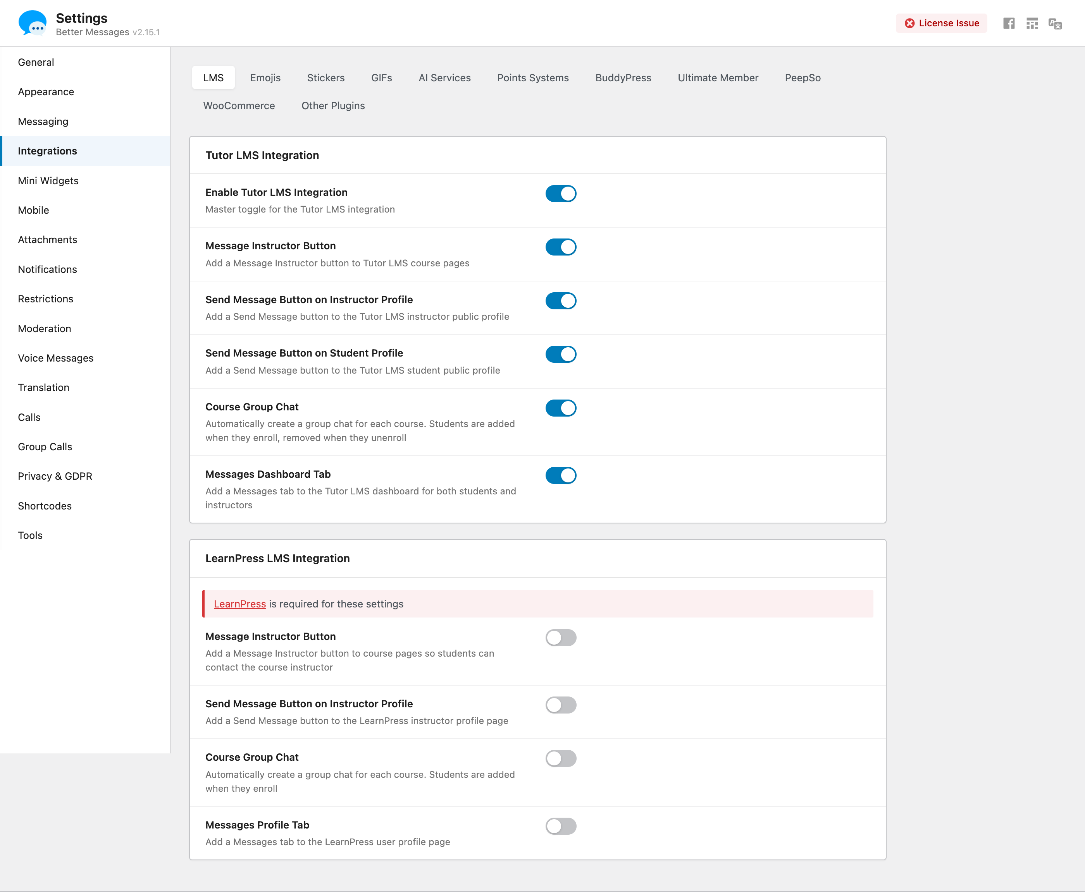
Task: Follow the LearnPress link in the warning
Action: [239, 604]
